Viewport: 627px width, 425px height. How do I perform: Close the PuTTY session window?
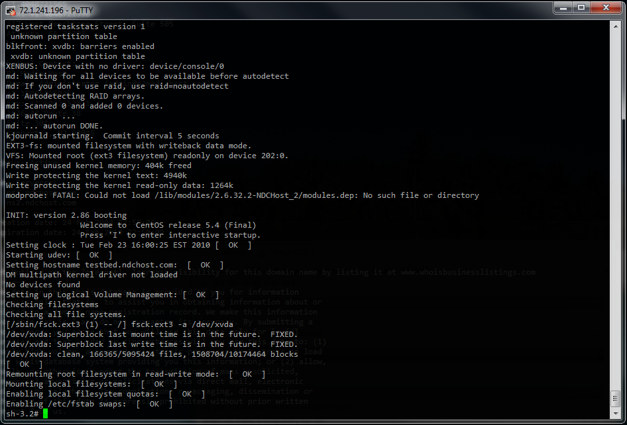pos(605,8)
